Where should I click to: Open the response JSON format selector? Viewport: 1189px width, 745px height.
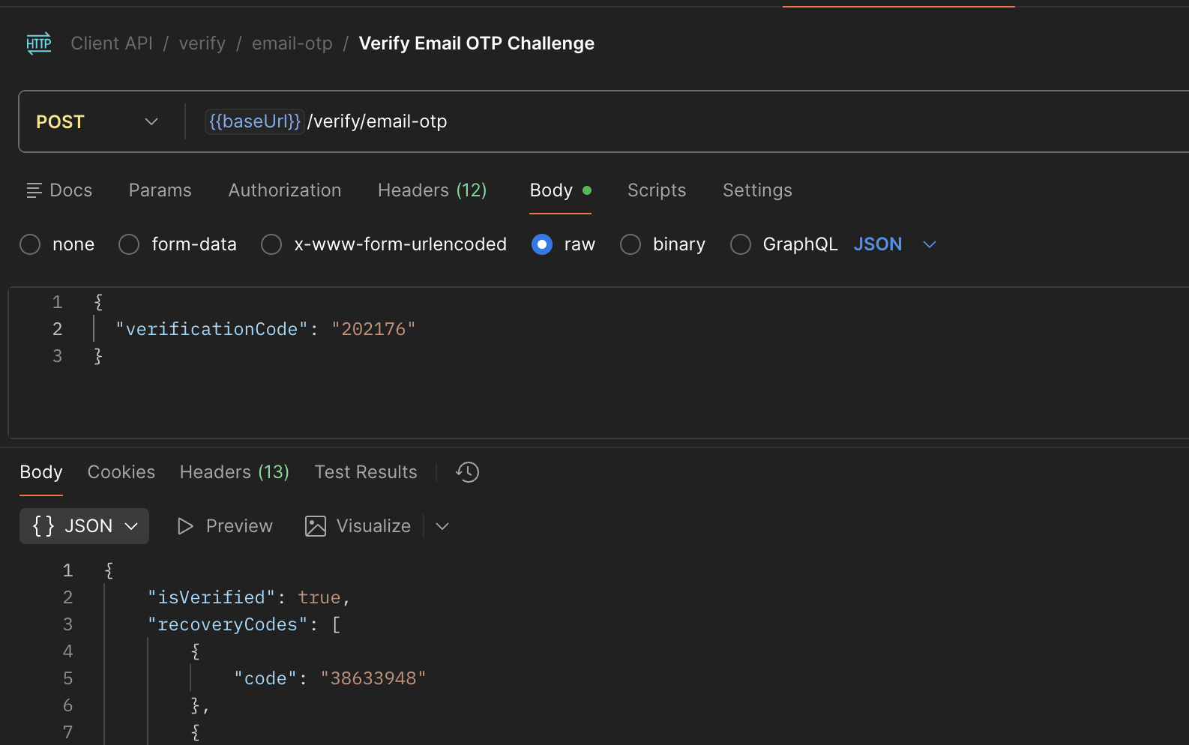click(85, 526)
